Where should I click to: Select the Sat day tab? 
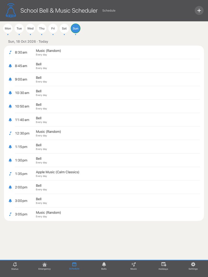(64, 28)
